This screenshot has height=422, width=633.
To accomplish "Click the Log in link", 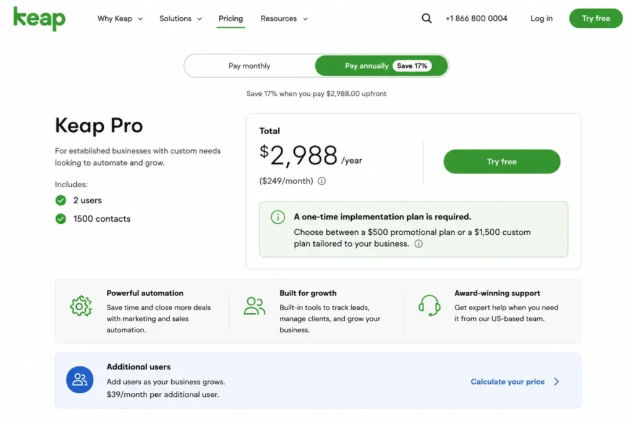I will [542, 19].
